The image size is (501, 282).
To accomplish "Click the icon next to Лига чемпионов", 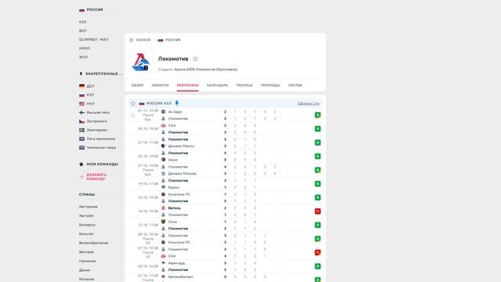I will tap(81, 139).
